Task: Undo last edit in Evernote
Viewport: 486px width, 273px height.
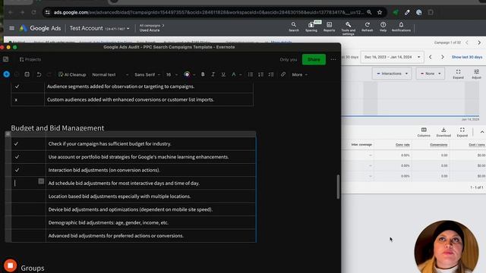Action: pyautogui.click(x=39, y=74)
